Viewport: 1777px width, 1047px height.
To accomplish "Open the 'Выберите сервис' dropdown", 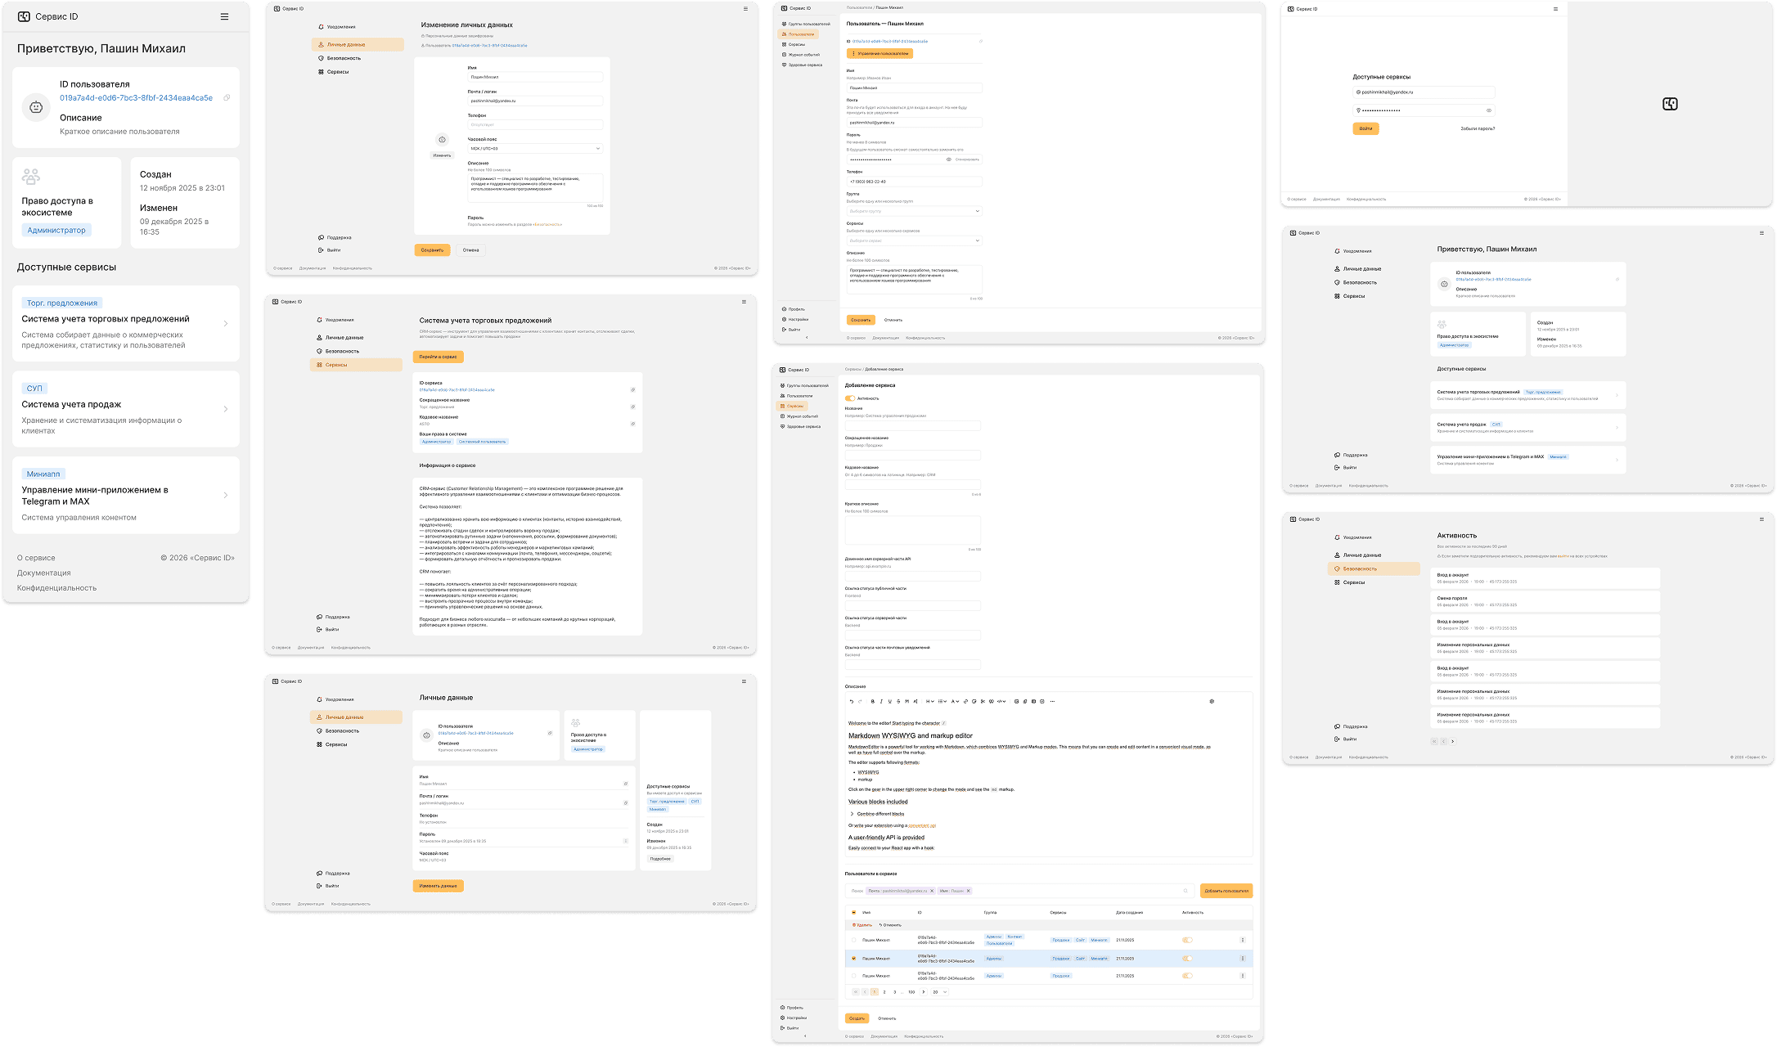I will coord(913,240).
